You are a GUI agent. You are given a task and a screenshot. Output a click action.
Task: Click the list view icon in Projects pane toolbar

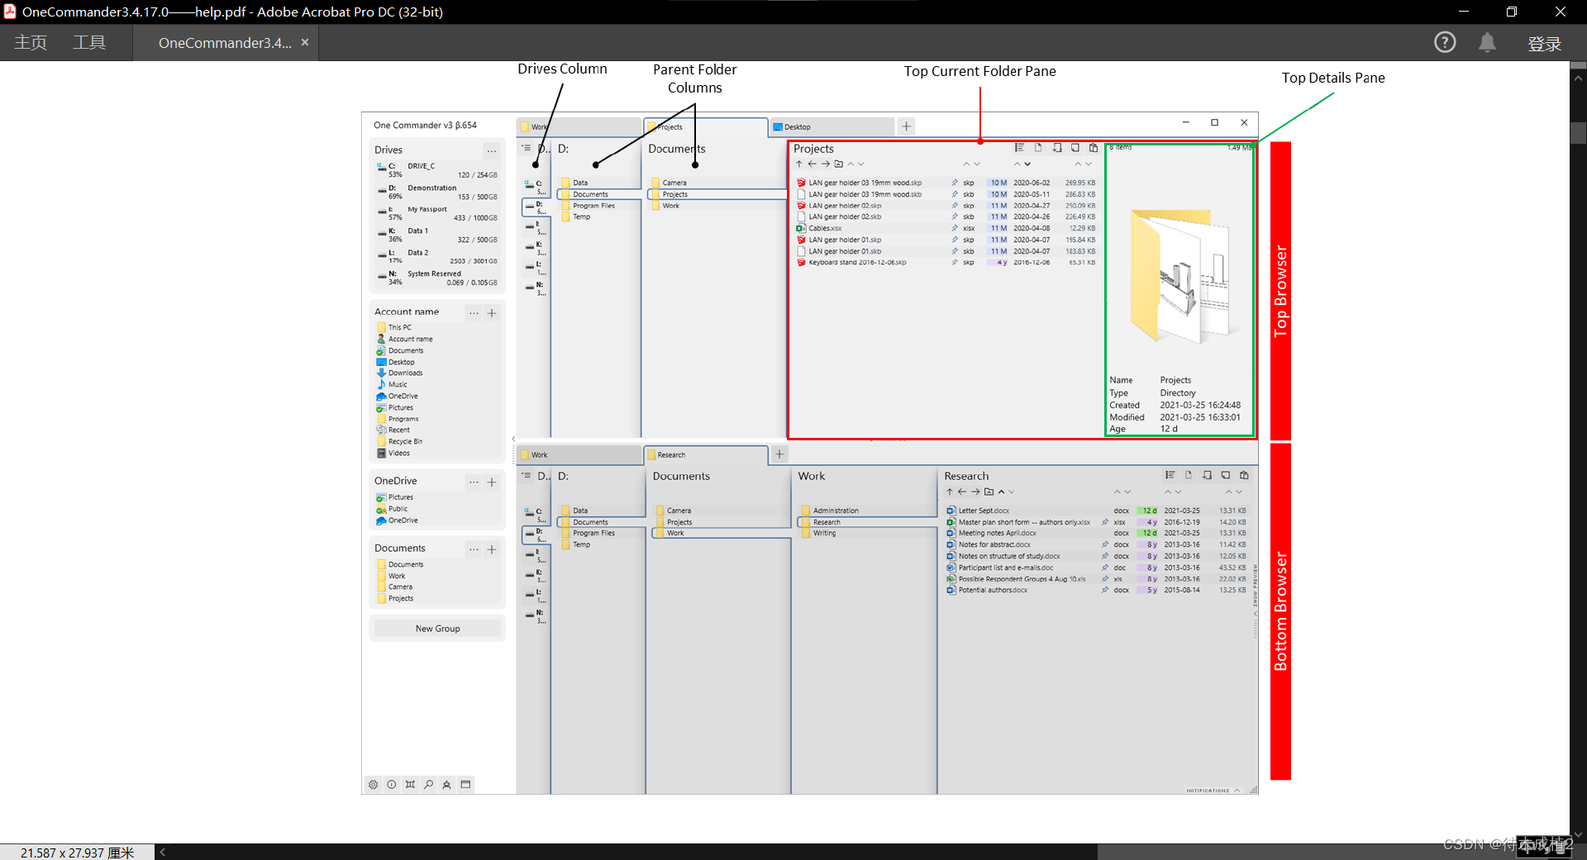1020,148
